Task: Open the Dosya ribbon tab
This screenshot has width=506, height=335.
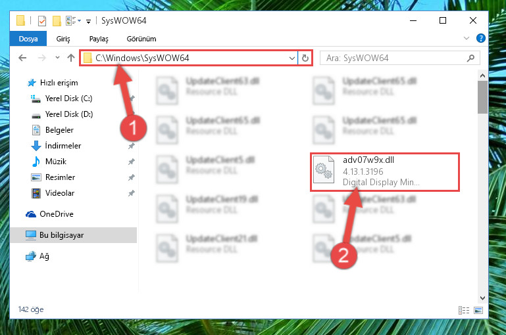Action: [28, 39]
